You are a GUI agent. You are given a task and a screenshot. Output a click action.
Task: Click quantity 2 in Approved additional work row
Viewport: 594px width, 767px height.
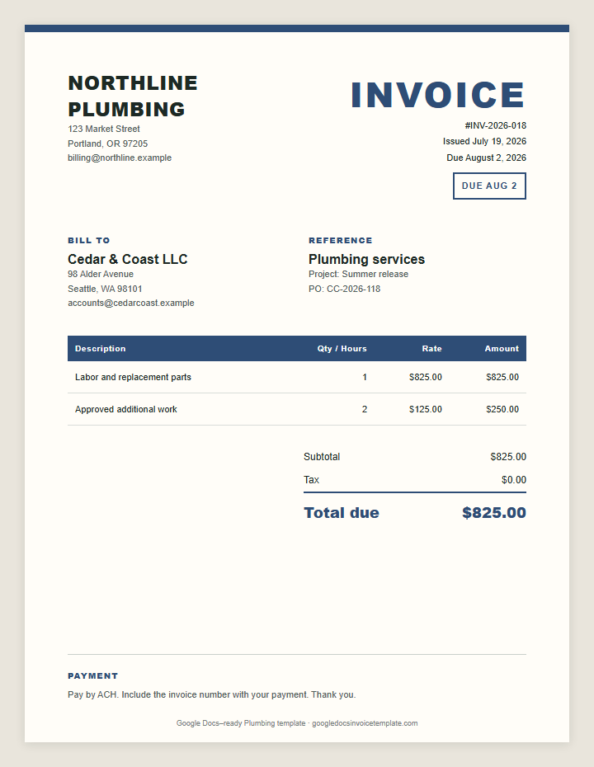point(365,409)
